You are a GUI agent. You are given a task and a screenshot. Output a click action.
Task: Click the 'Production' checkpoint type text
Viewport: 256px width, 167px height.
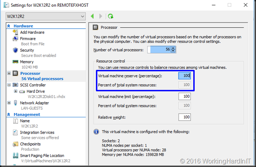30,149
